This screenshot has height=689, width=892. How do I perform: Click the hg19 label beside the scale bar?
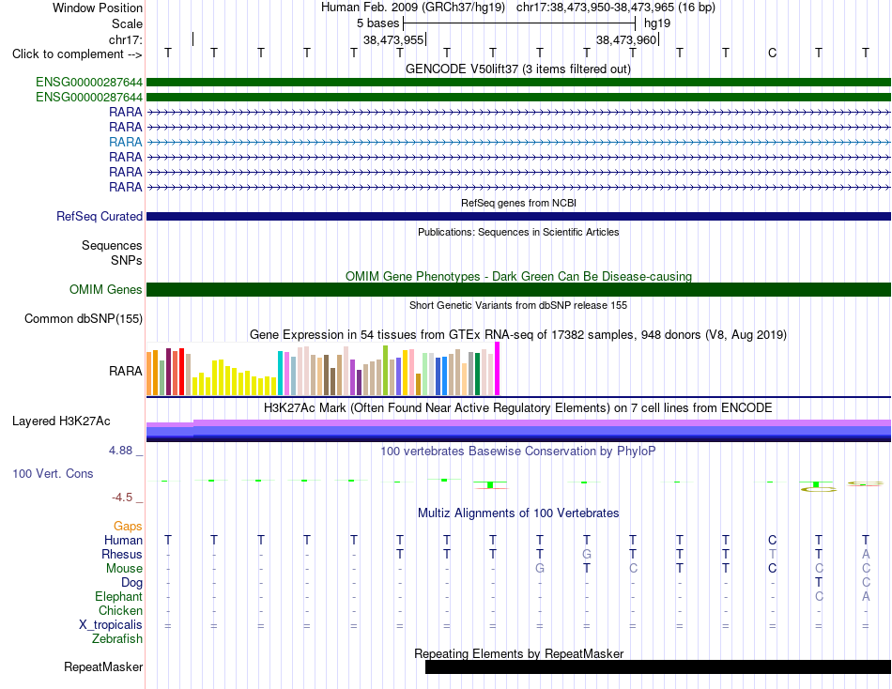point(657,23)
